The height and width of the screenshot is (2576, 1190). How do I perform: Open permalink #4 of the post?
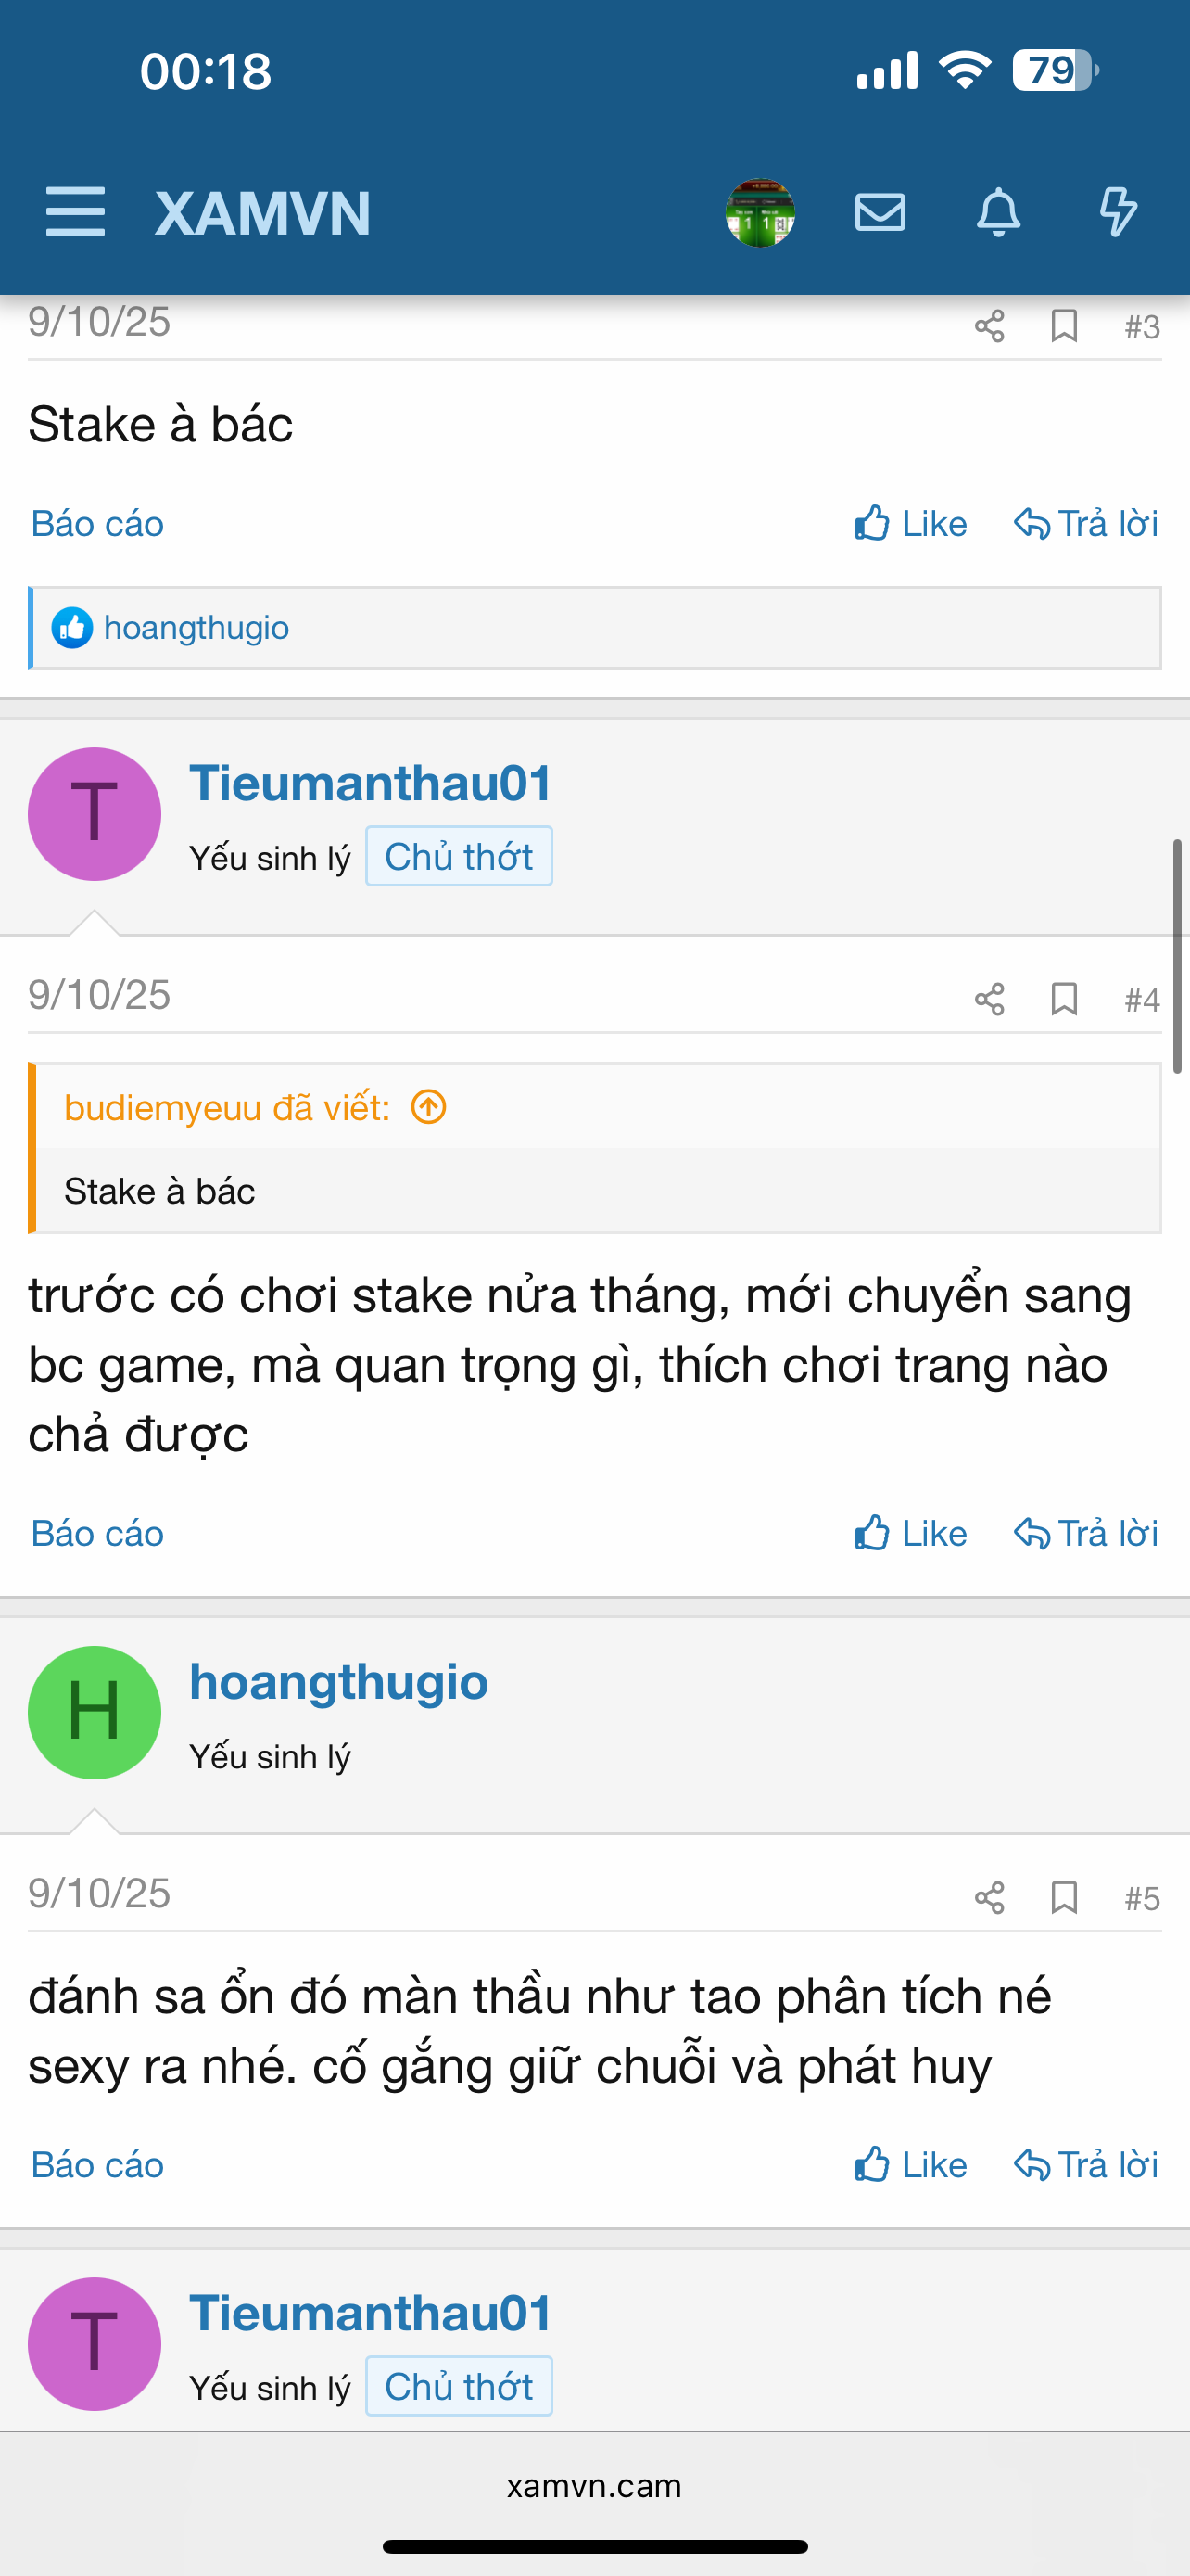[x=1141, y=999]
